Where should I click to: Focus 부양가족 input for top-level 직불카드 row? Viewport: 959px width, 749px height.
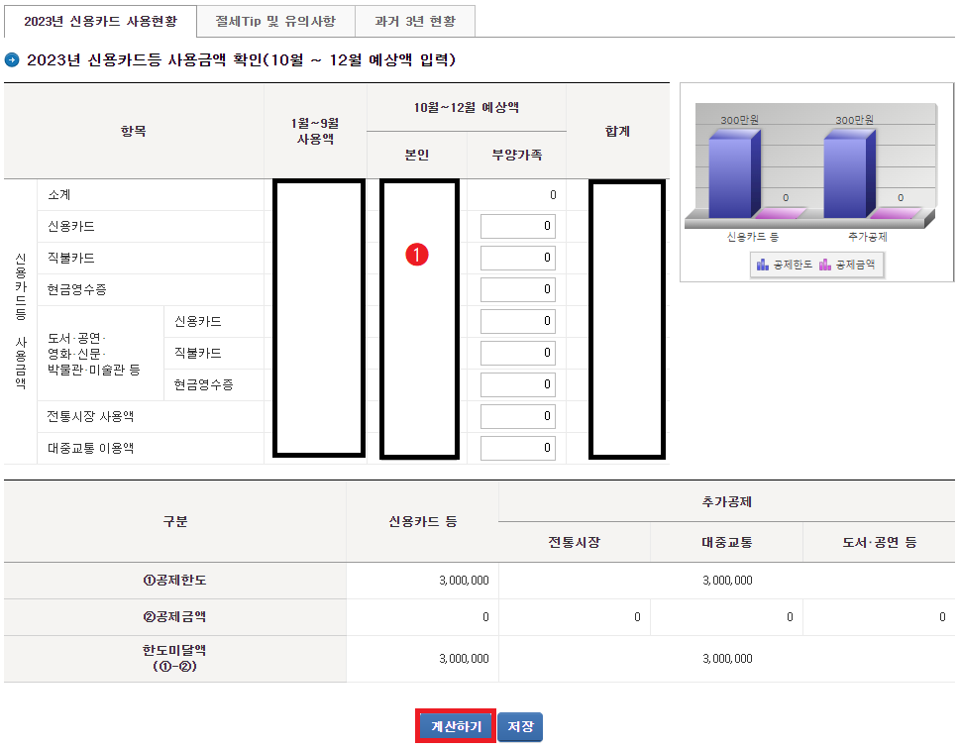coord(517,258)
